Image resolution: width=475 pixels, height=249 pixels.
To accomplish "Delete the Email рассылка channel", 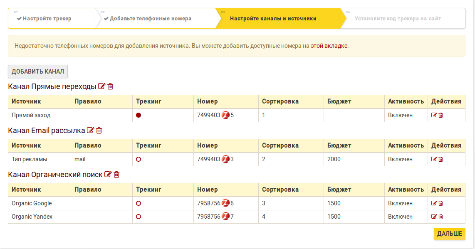I will click(x=99, y=130).
